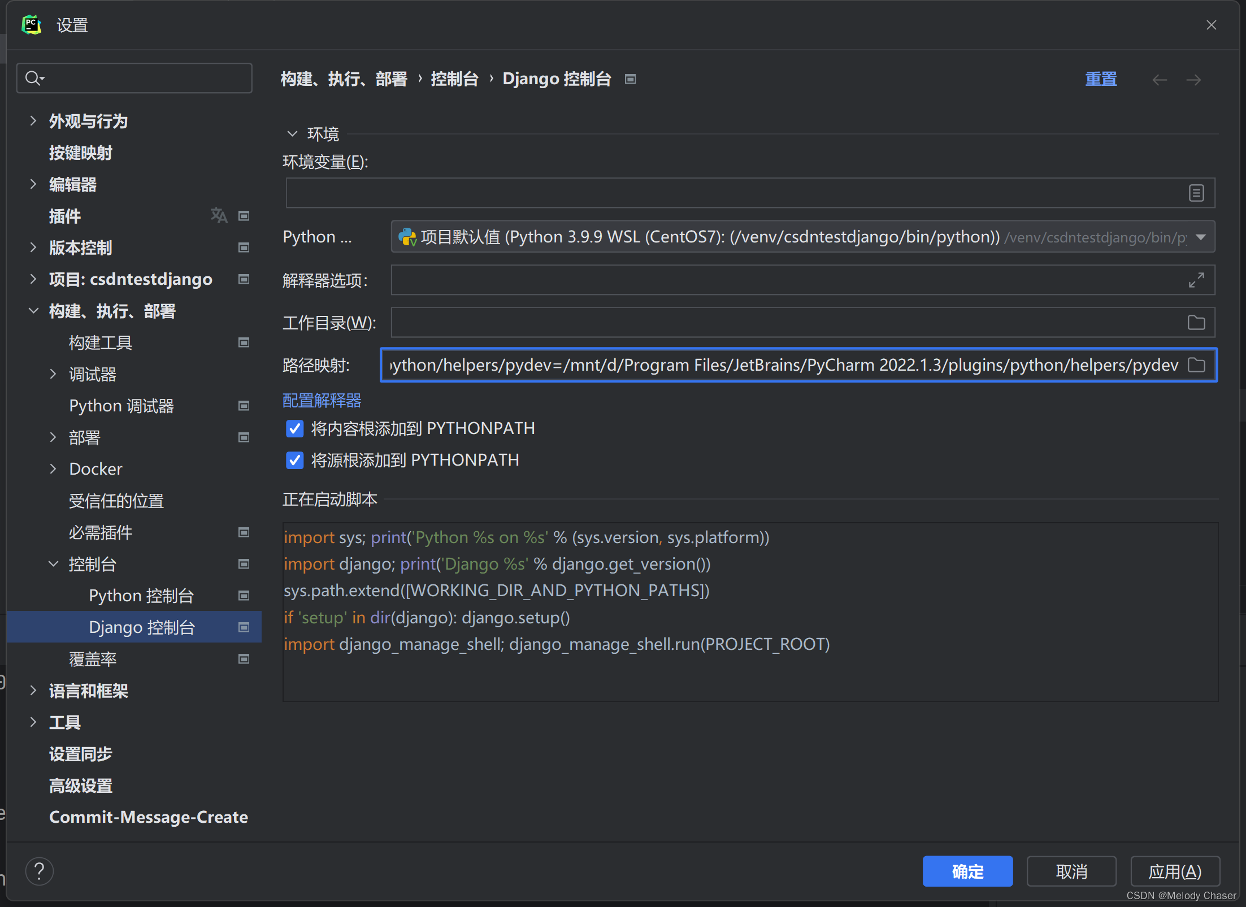Click the PyCharm logo in title bar
The height and width of the screenshot is (907, 1246).
(32, 25)
